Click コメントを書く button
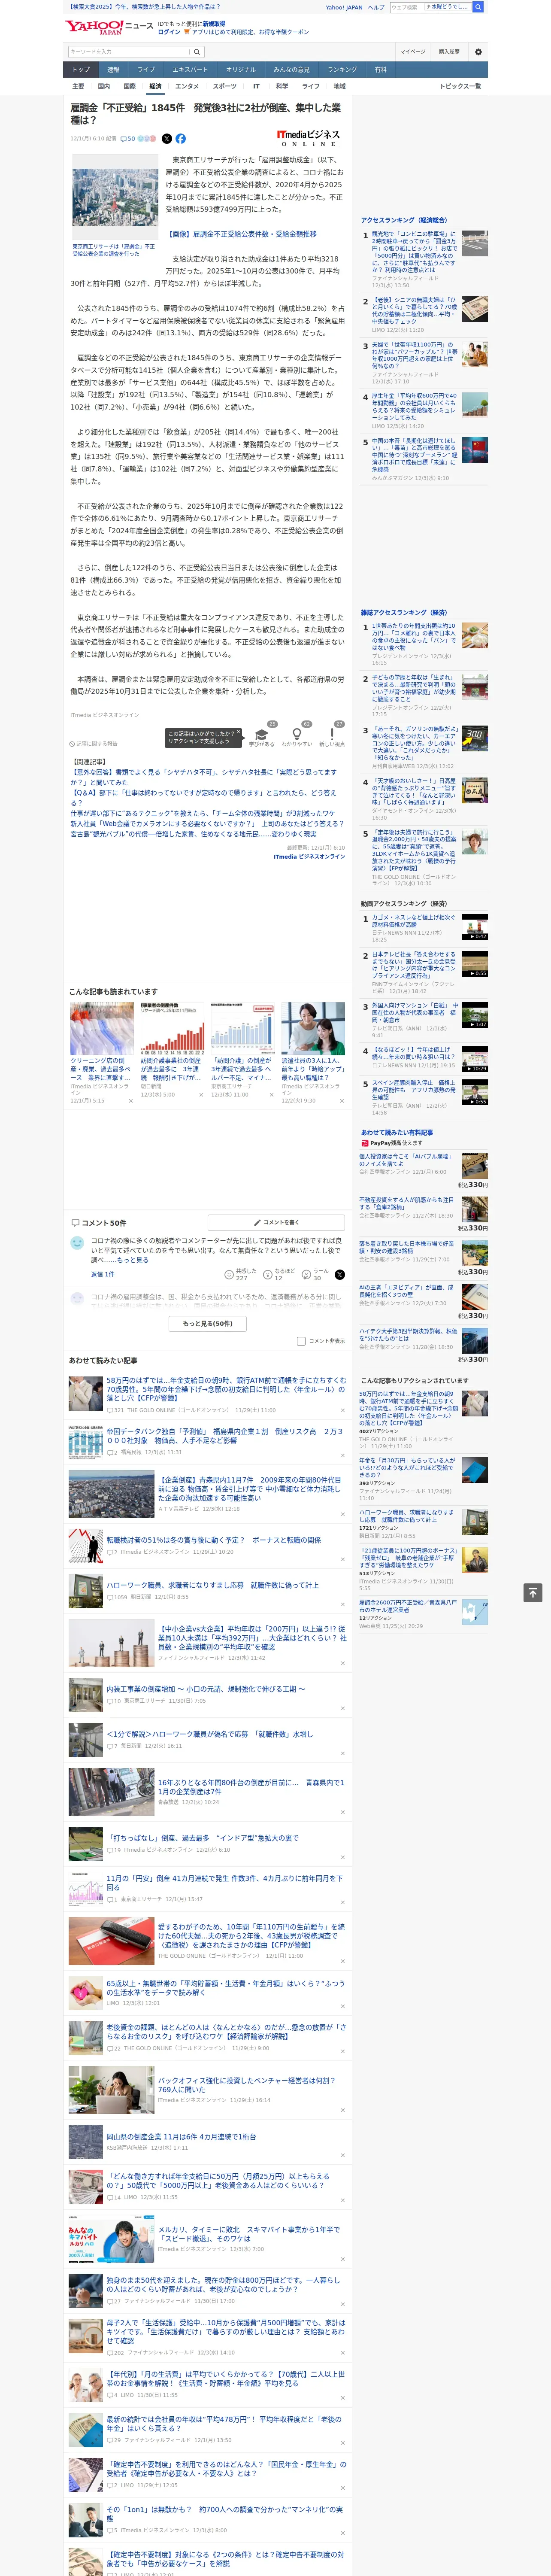This screenshot has height=2576, width=551. click(276, 1223)
